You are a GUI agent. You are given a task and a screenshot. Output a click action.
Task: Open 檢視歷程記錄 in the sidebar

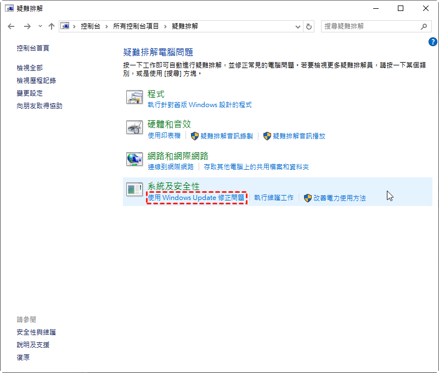36,80
